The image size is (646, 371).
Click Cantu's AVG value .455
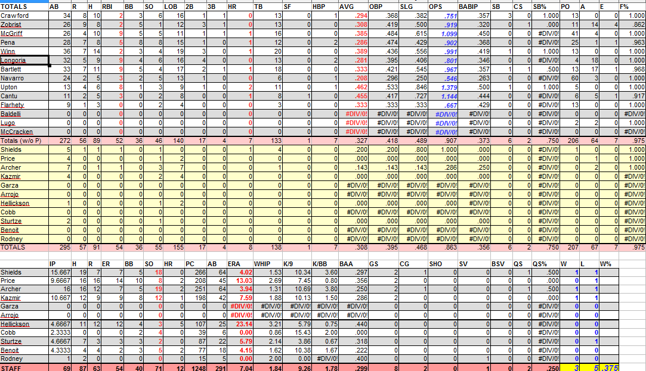click(354, 96)
